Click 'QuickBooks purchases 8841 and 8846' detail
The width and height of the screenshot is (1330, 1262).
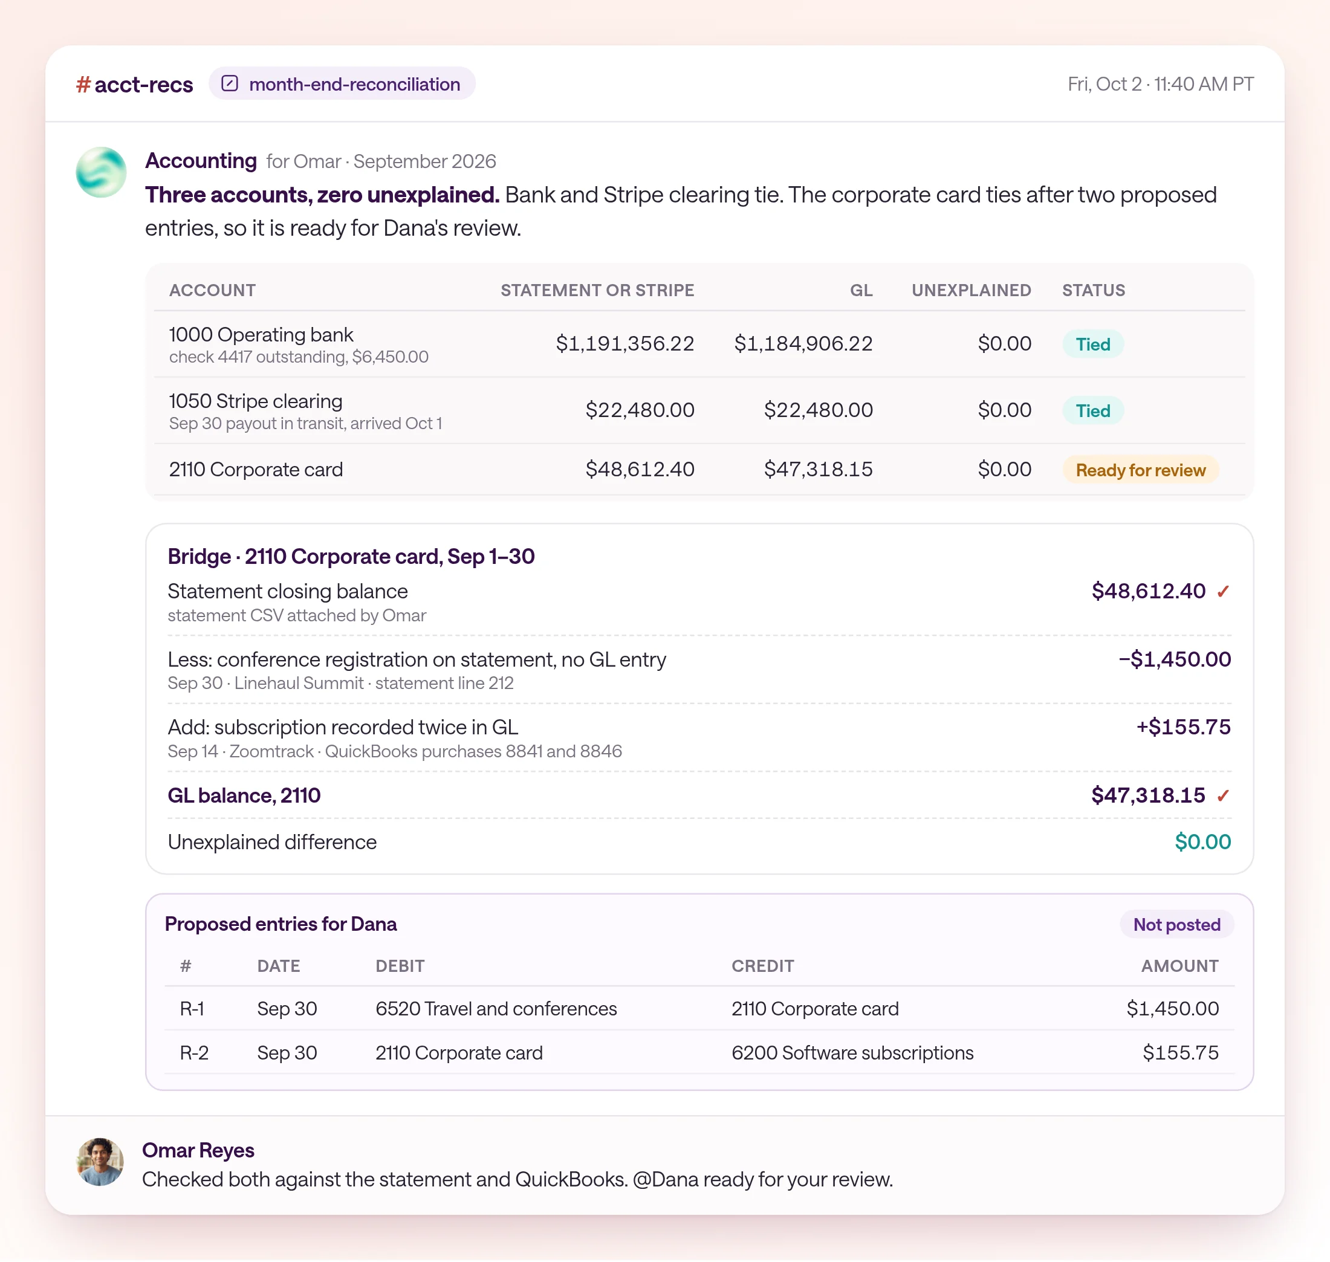[473, 752]
